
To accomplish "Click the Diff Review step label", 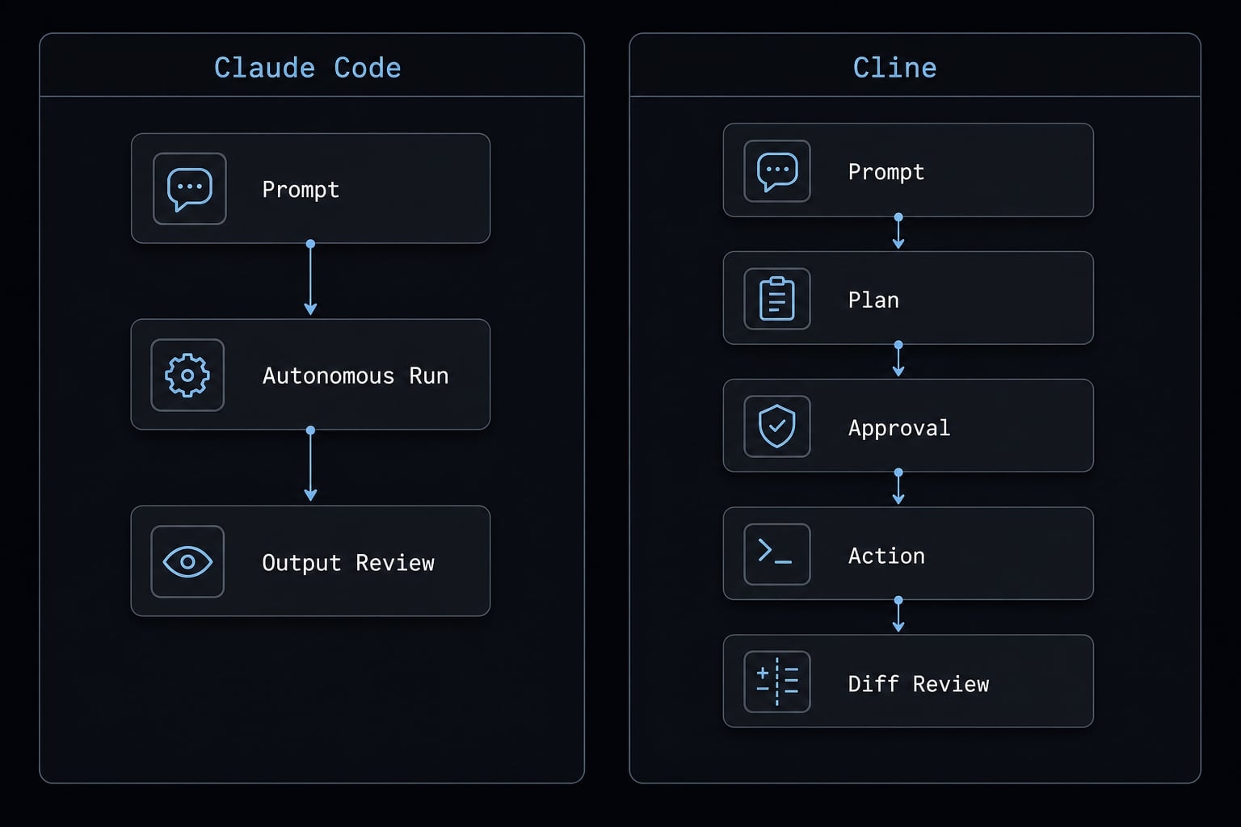I will tap(919, 684).
